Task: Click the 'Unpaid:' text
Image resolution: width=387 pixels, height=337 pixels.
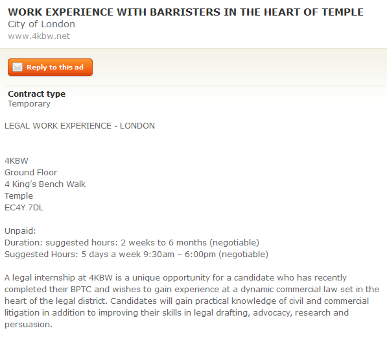Action: (x=20, y=231)
